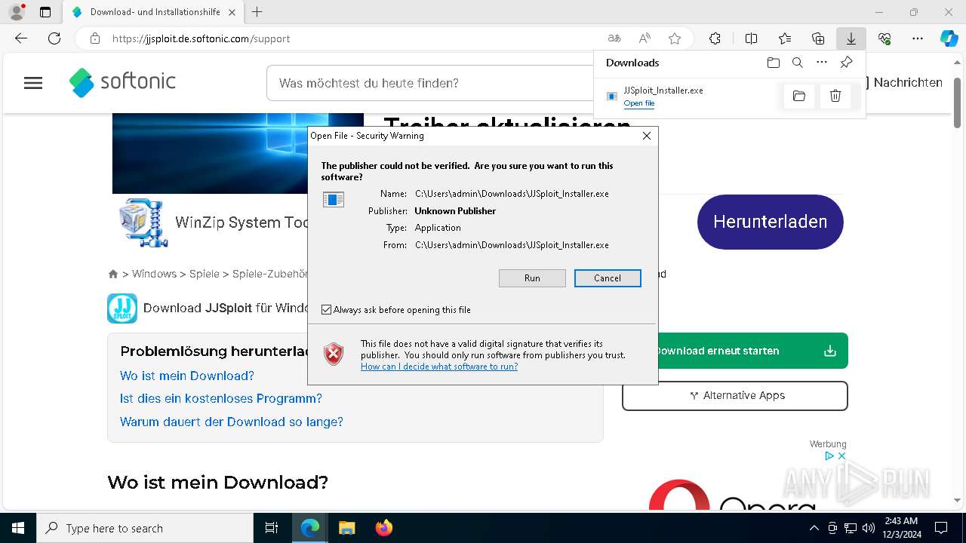Open 'Wo ist mein Download?' link

tap(187, 376)
